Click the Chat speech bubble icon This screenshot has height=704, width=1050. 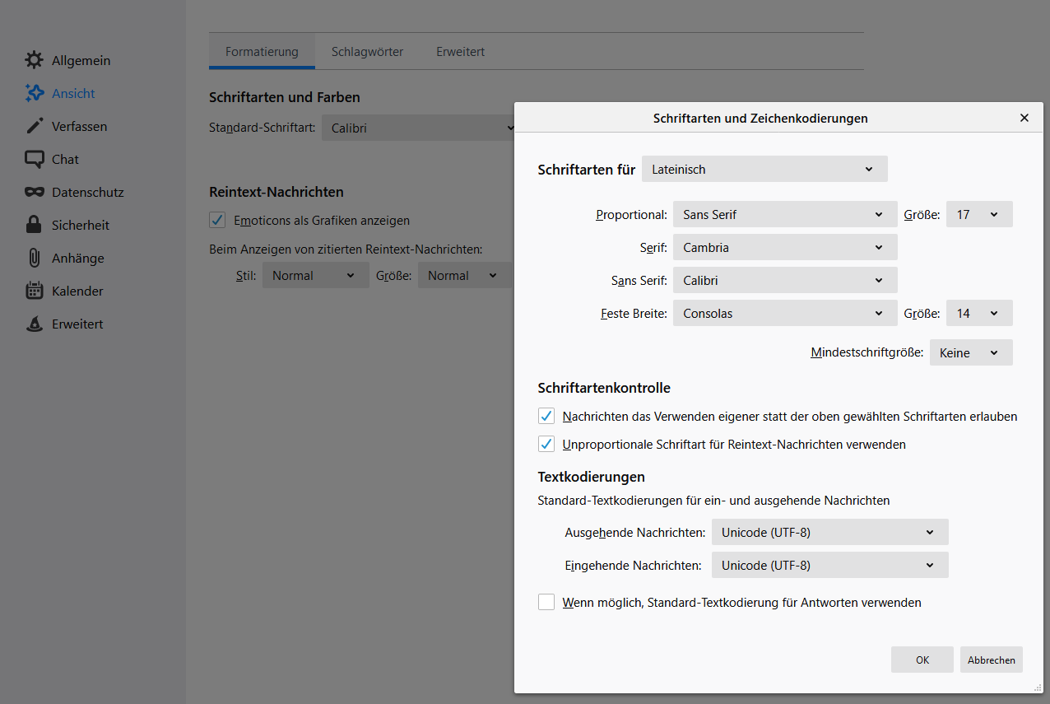pyautogui.click(x=34, y=159)
